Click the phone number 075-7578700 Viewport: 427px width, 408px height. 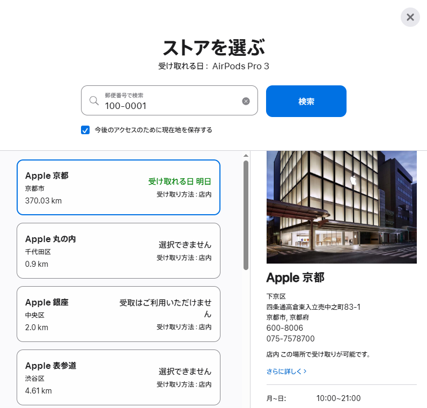coord(291,339)
